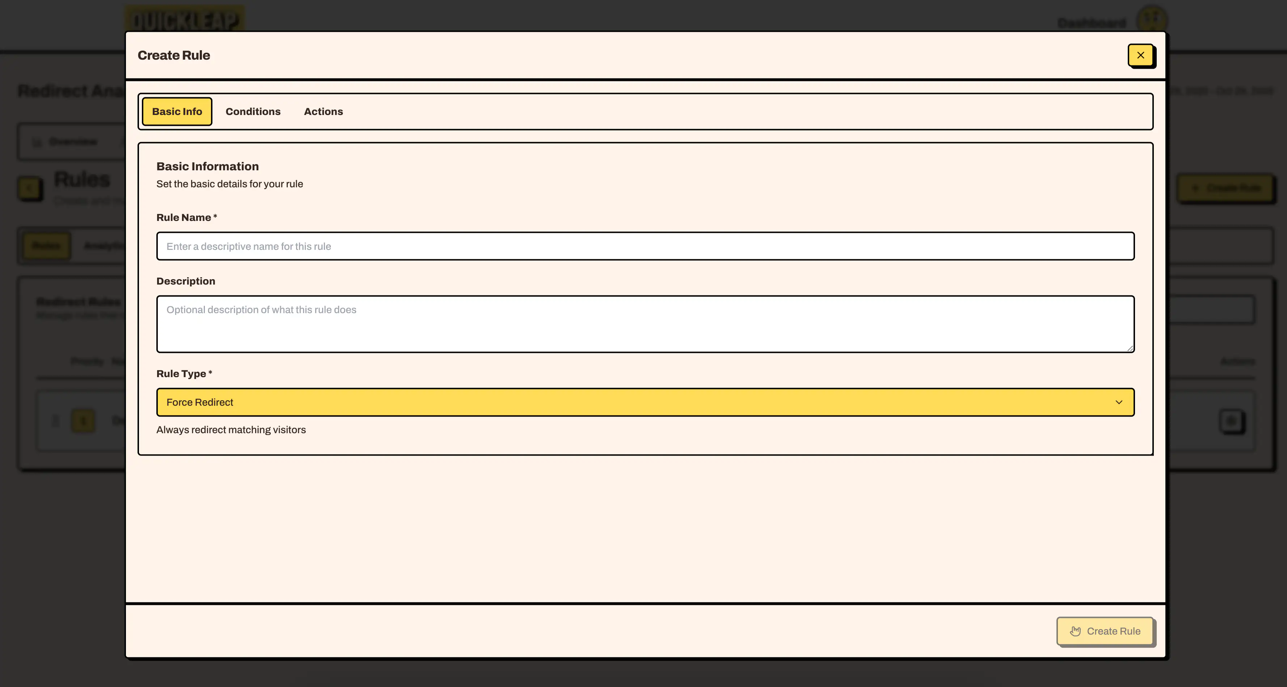Screen dimensions: 1287x687
Task: Click the plus icon inside the background Create Rule button
Action: [1195, 188]
